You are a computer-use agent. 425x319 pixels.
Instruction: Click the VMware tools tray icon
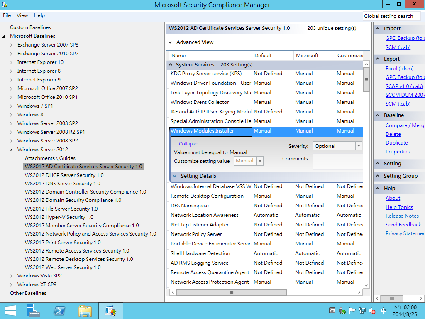[x=332, y=310]
